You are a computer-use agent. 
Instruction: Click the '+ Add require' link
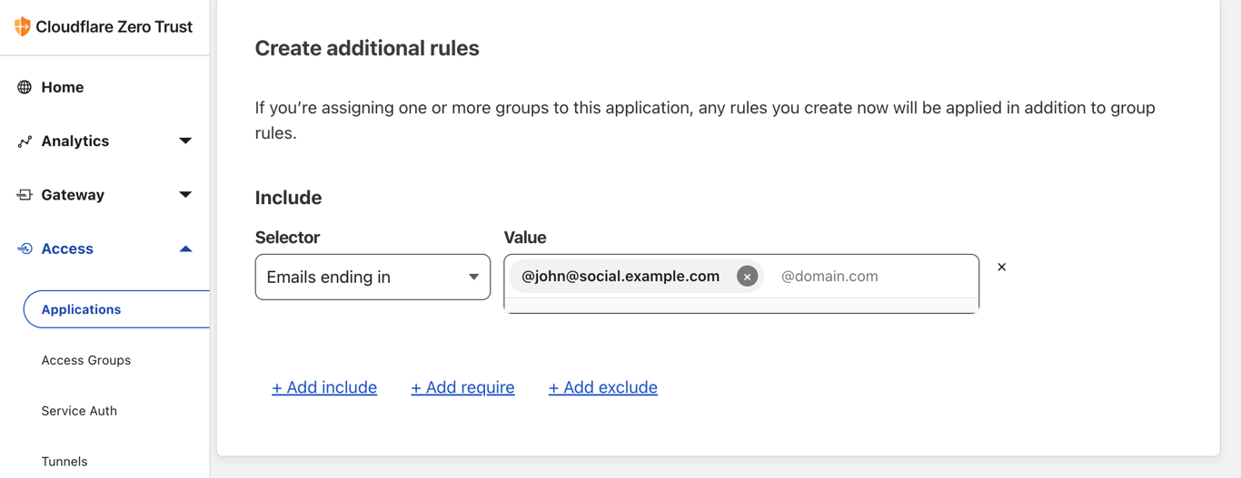click(x=462, y=387)
